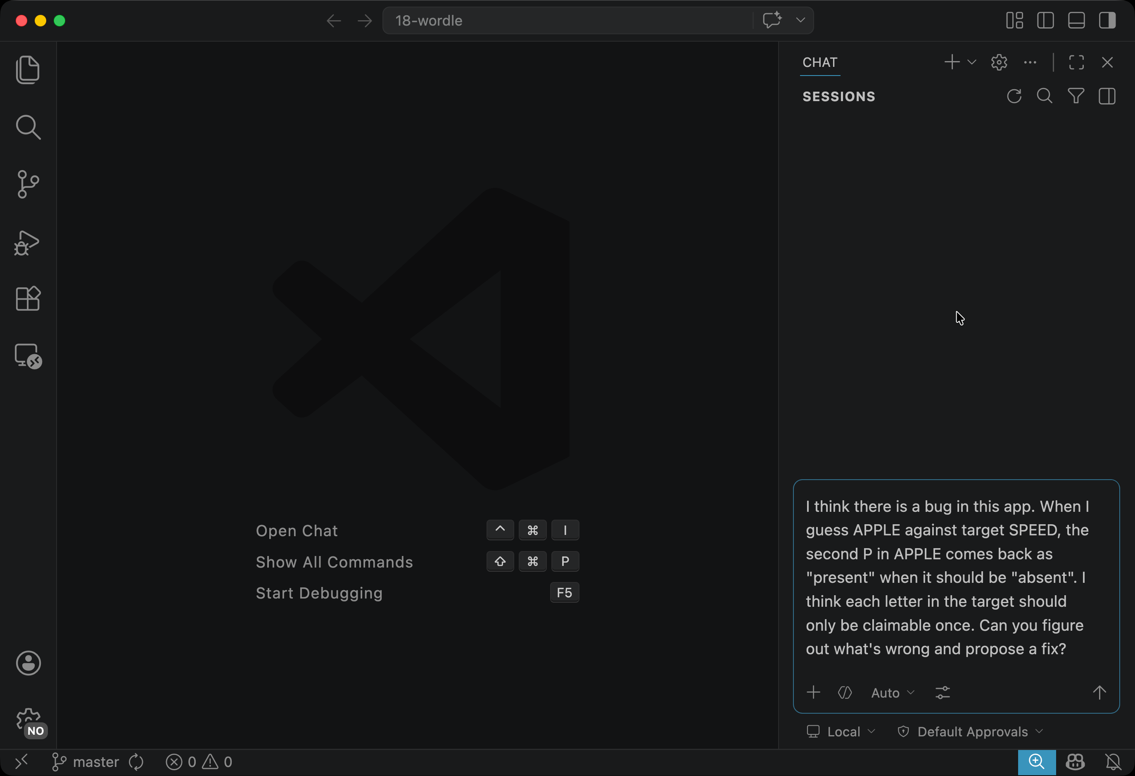Open the Accounts menu icon
1135x776 pixels.
coord(28,663)
